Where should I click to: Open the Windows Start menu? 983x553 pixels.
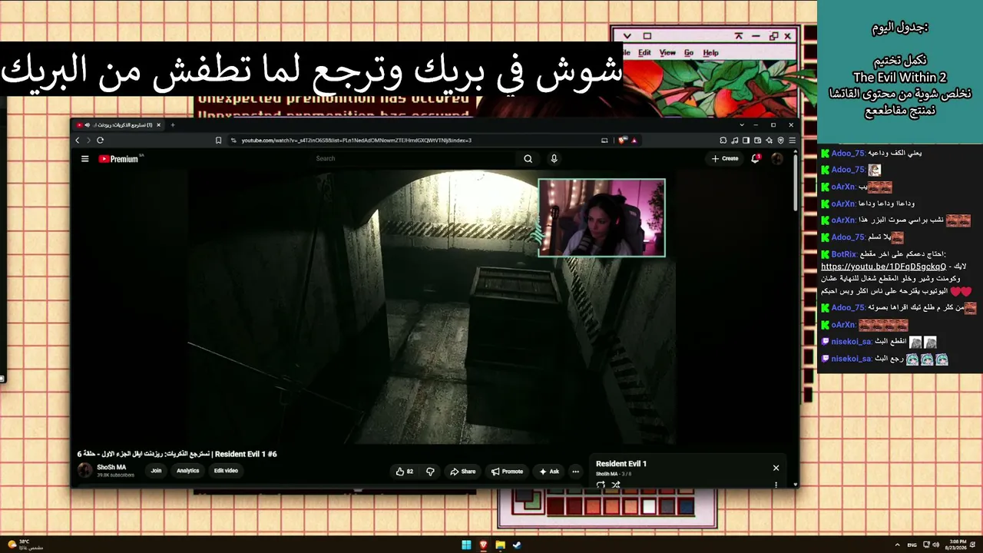click(466, 545)
